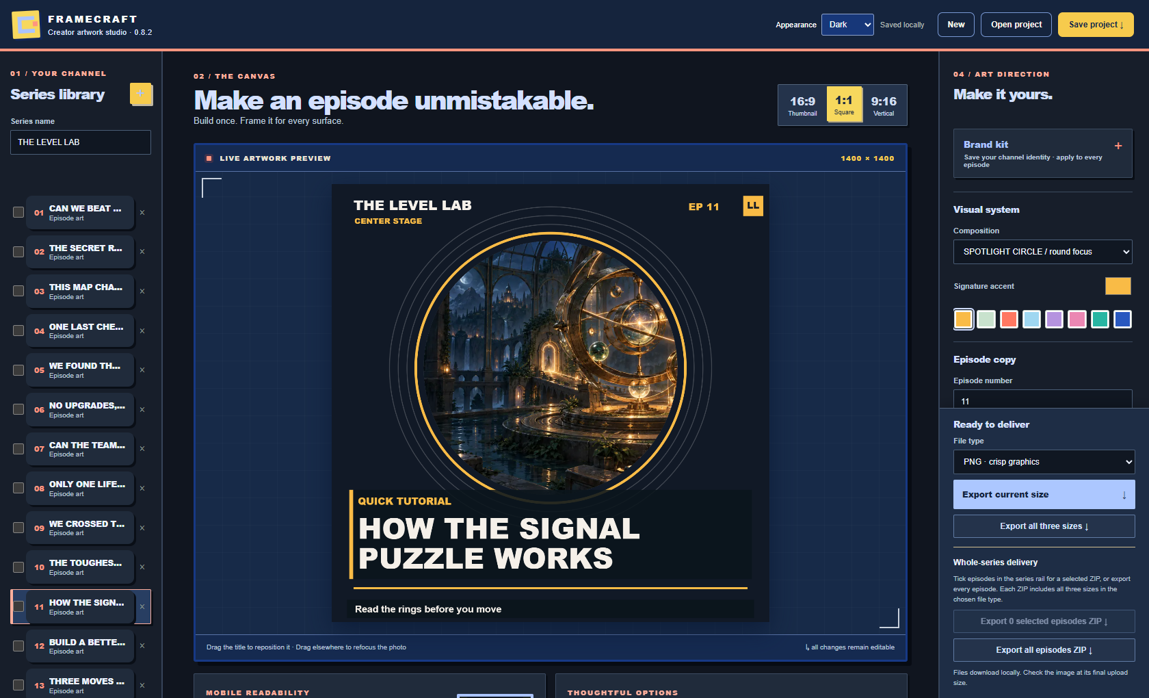1149x698 pixels.
Task: Focus the Episode number field
Action: [1043, 400]
